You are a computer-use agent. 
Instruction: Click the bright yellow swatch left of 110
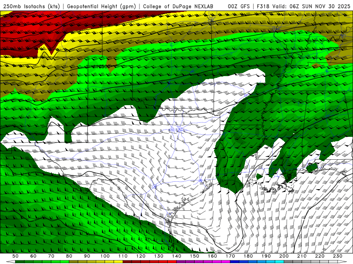118,262
